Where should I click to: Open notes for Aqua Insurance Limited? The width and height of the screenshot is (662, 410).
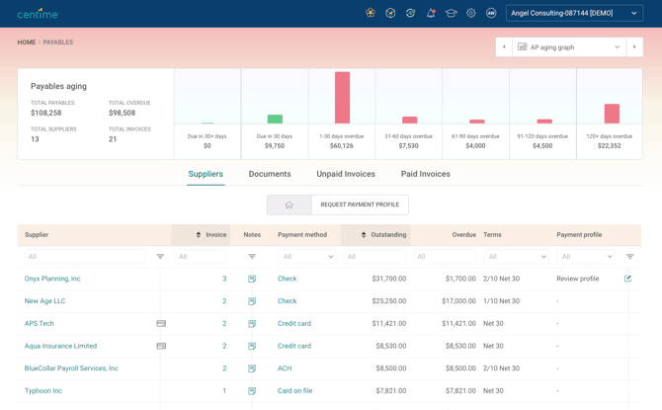point(252,346)
